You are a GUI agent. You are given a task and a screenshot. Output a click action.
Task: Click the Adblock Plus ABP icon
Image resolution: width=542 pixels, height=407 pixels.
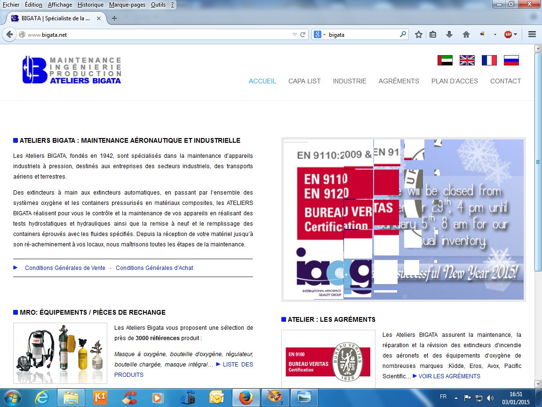(x=508, y=34)
